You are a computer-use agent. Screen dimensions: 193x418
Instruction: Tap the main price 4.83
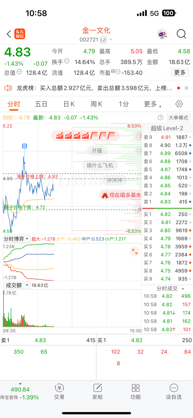coord(18,52)
